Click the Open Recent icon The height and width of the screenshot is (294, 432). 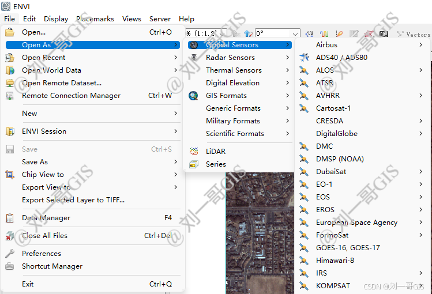tap(10, 58)
